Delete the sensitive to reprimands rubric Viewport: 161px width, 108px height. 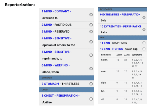[91, 55]
